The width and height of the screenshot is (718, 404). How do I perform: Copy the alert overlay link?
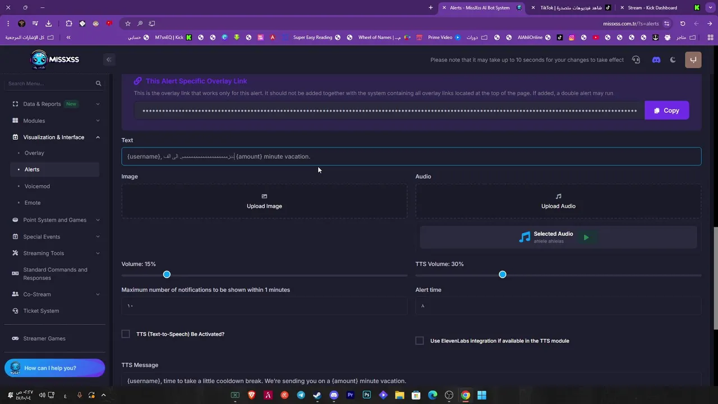click(x=666, y=111)
